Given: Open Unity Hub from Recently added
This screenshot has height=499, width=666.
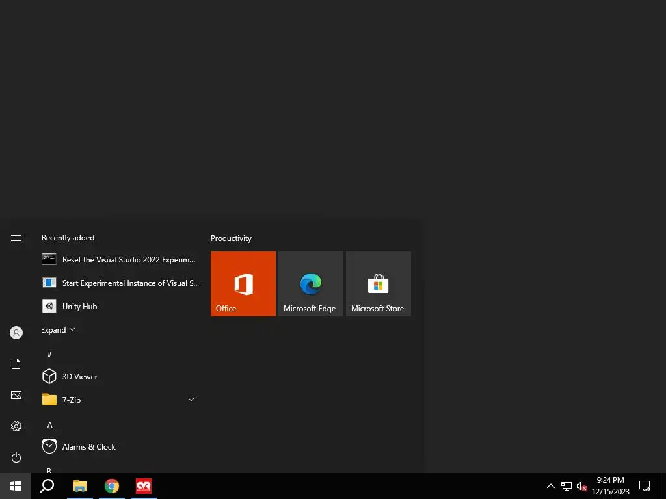Looking at the screenshot, I should click(x=120, y=307).
